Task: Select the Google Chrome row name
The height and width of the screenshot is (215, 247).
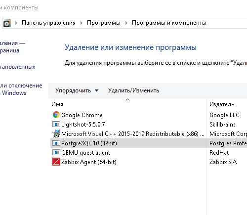Action: [x=82, y=115]
